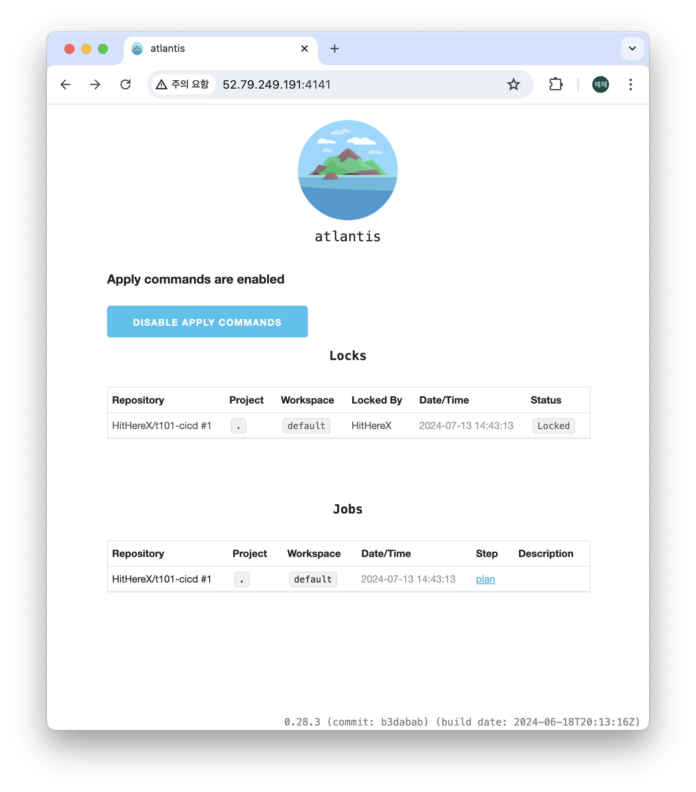Click the Locks section heading
The height and width of the screenshot is (792, 696).
tap(348, 355)
